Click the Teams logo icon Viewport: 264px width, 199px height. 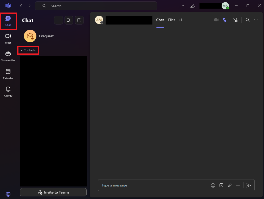pos(8,6)
